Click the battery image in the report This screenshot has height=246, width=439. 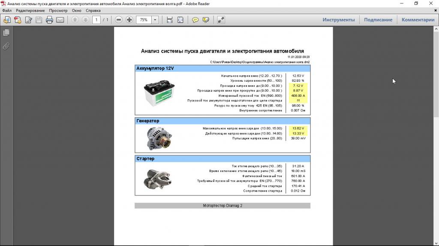(x=159, y=93)
